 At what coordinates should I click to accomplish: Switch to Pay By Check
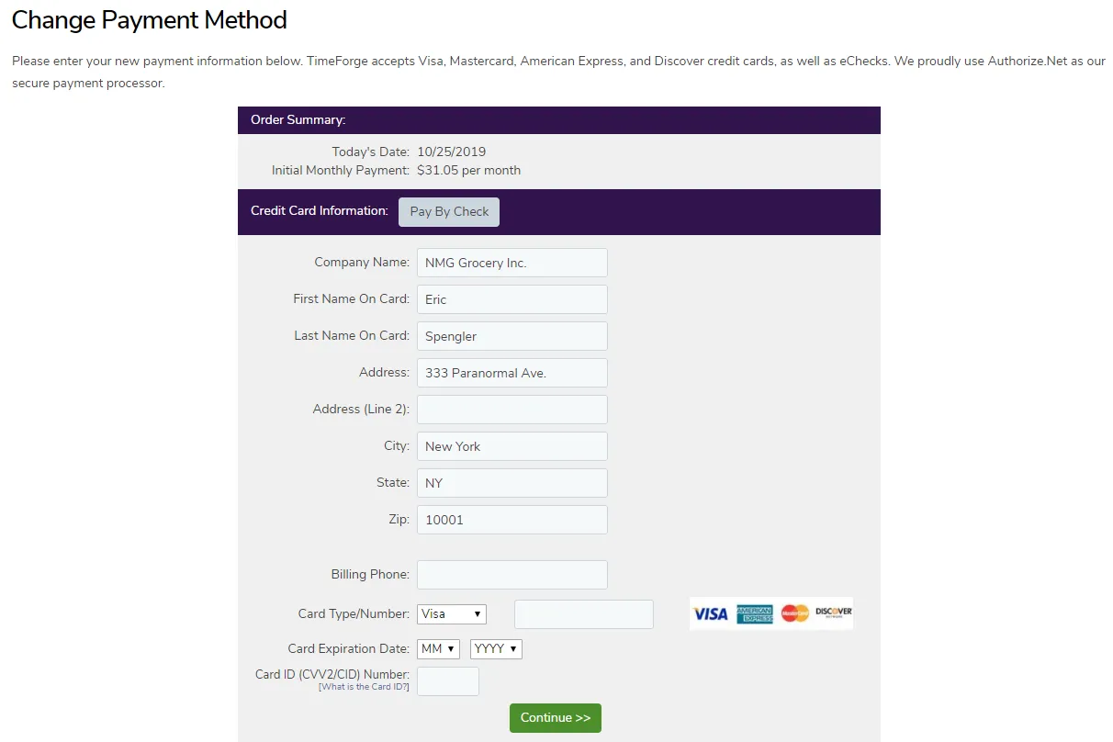click(449, 211)
